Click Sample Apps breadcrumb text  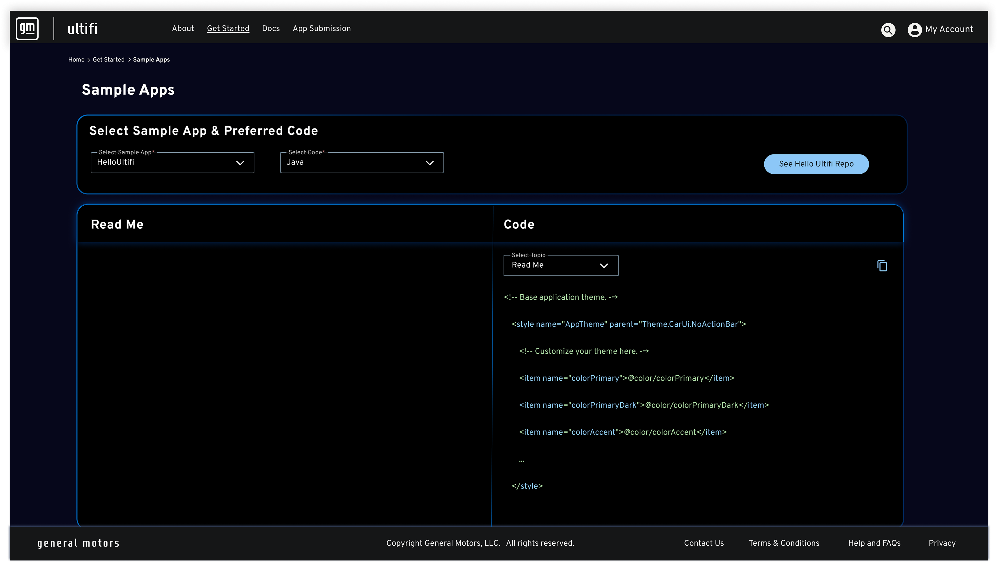(x=152, y=60)
